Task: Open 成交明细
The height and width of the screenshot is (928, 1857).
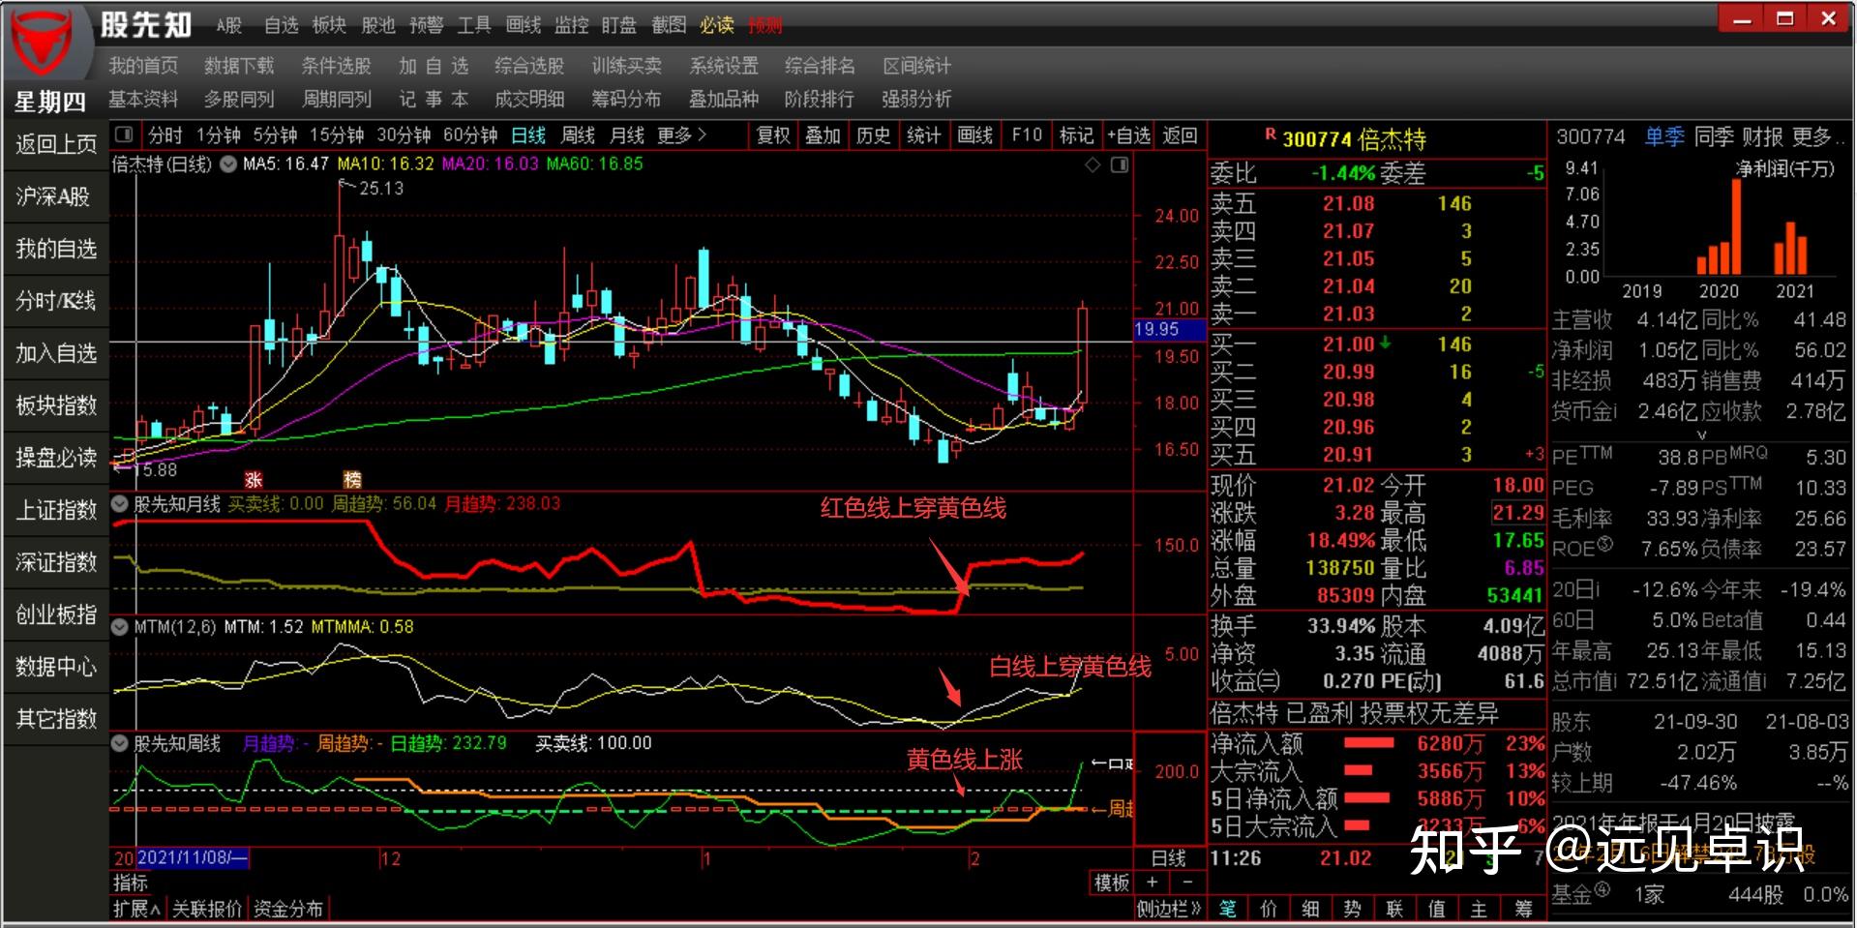Action: (x=529, y=99)
